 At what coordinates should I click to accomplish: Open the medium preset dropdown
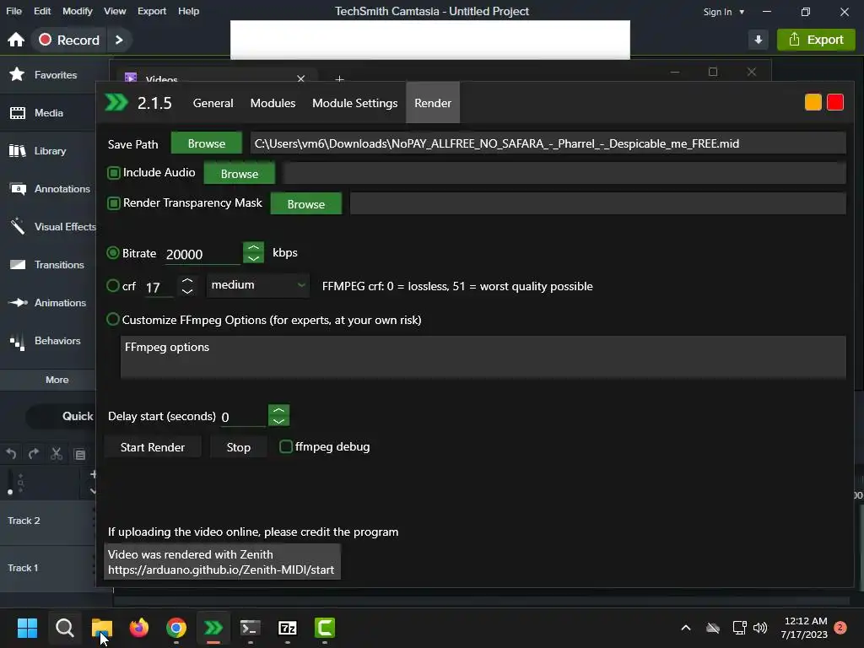(258, 285)
